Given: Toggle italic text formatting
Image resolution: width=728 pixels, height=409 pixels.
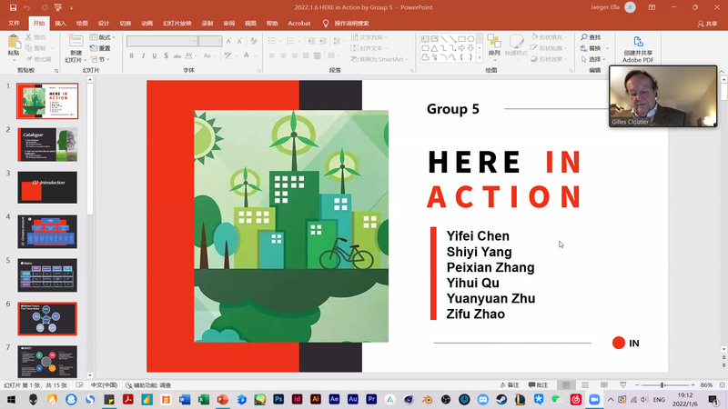Looking at the screenshot, I should tap(143, 56).
